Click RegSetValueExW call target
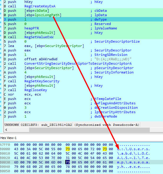Viewport: 163px width, 174px height. point(39,37)
